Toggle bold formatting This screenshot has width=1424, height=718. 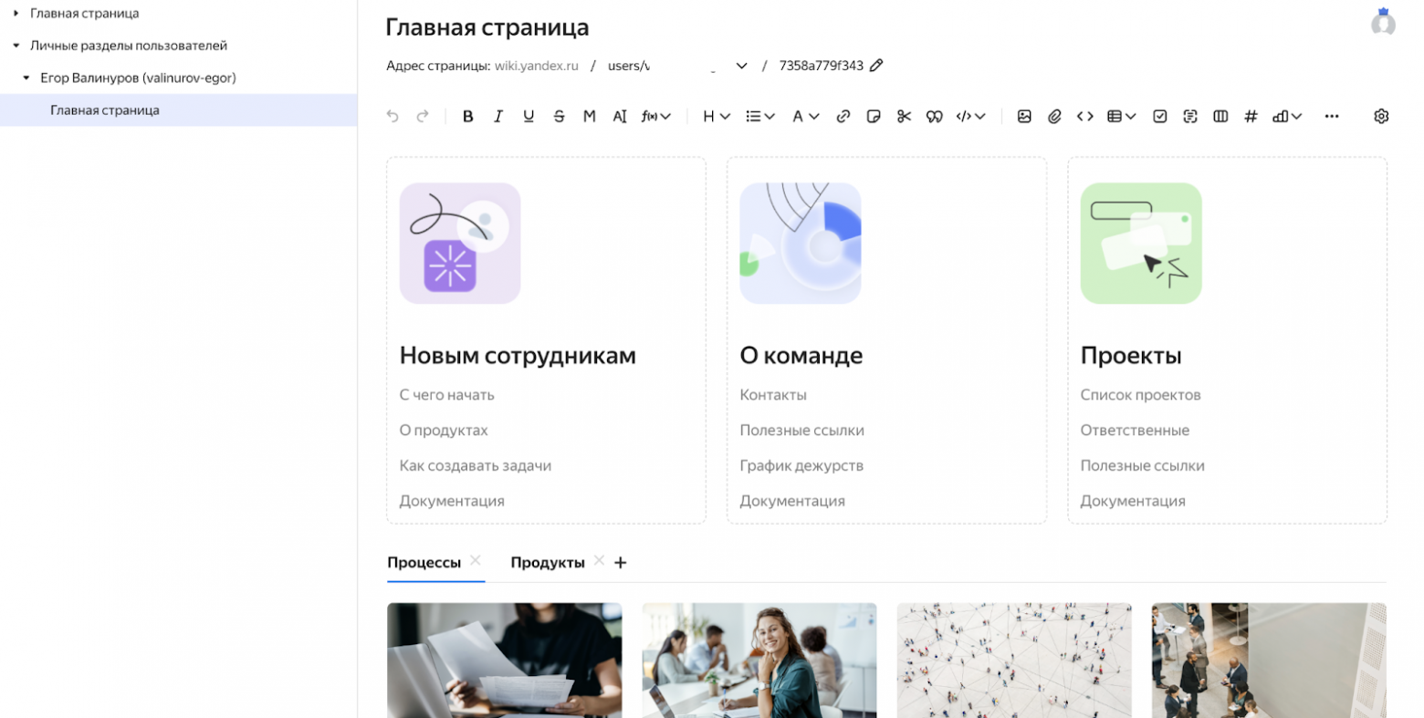click(468, 116)
